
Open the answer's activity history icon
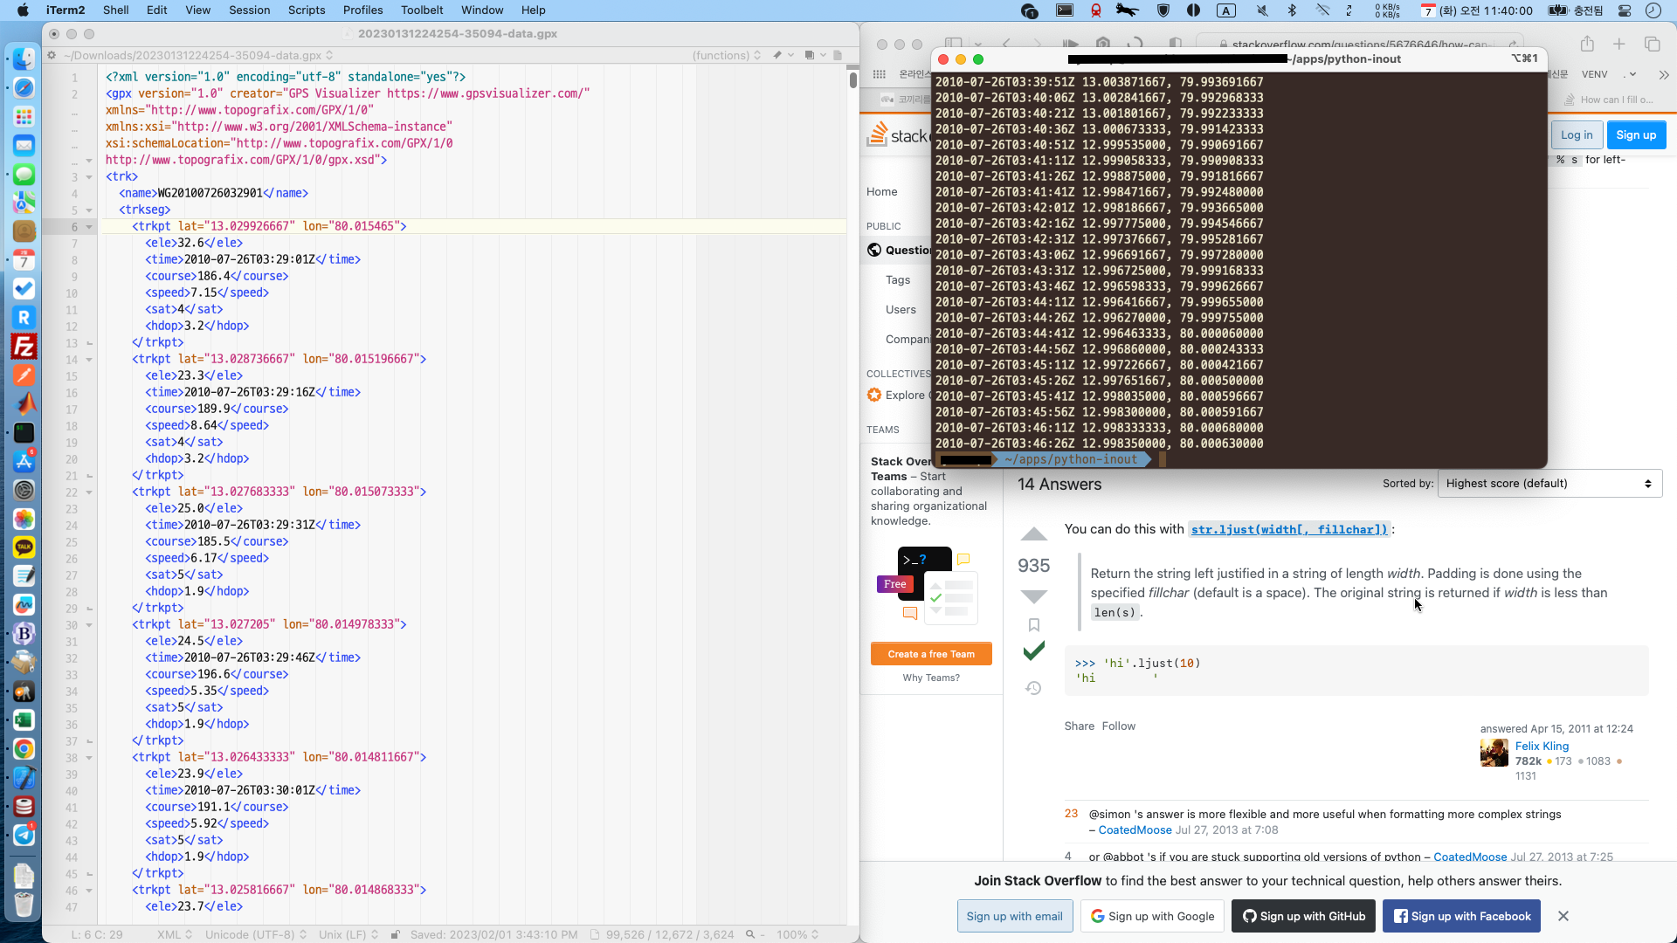click(x=1033, y=689)
